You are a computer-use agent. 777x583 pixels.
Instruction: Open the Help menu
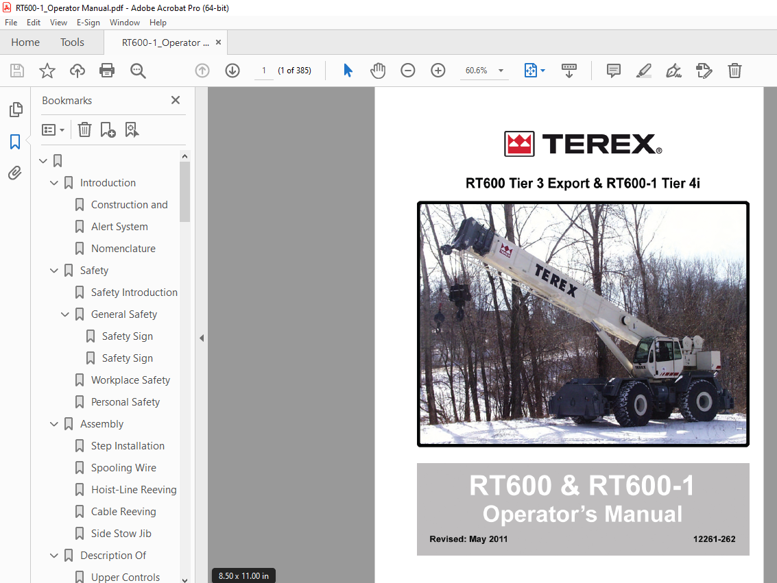click(x=158, y=23)
